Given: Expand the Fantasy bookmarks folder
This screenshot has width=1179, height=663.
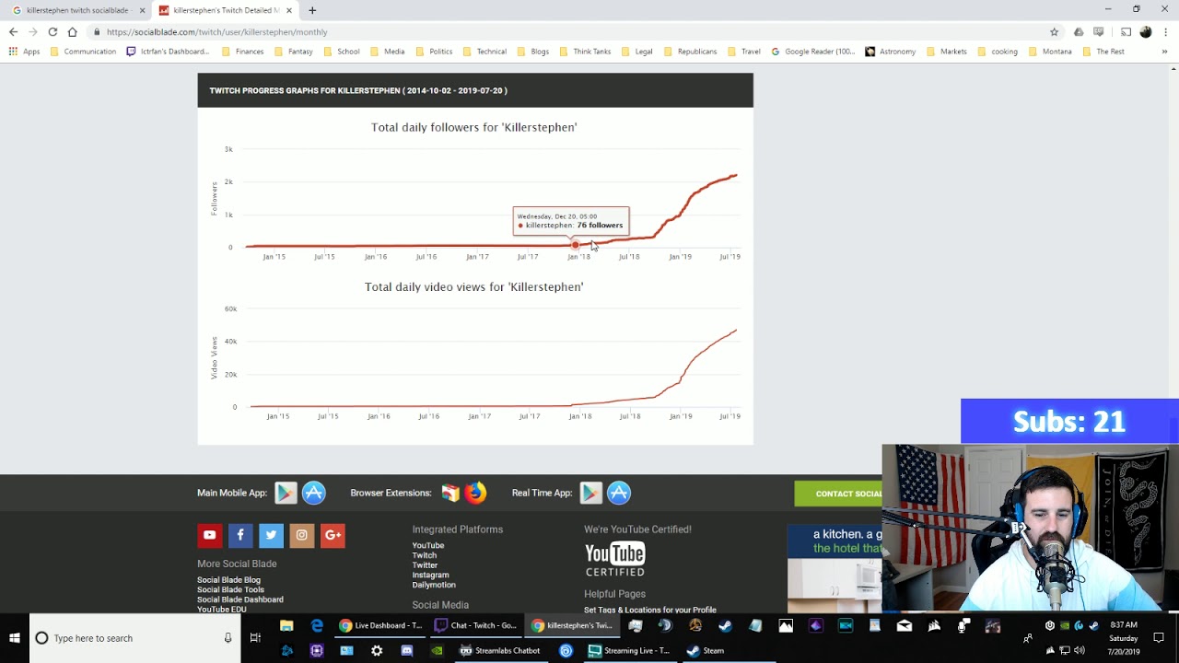Looking at the screenshot, I should [292, 52].
